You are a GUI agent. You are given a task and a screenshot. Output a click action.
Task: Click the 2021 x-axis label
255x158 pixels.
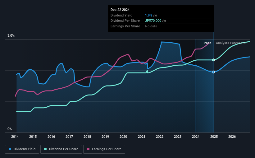click(142, 137)
